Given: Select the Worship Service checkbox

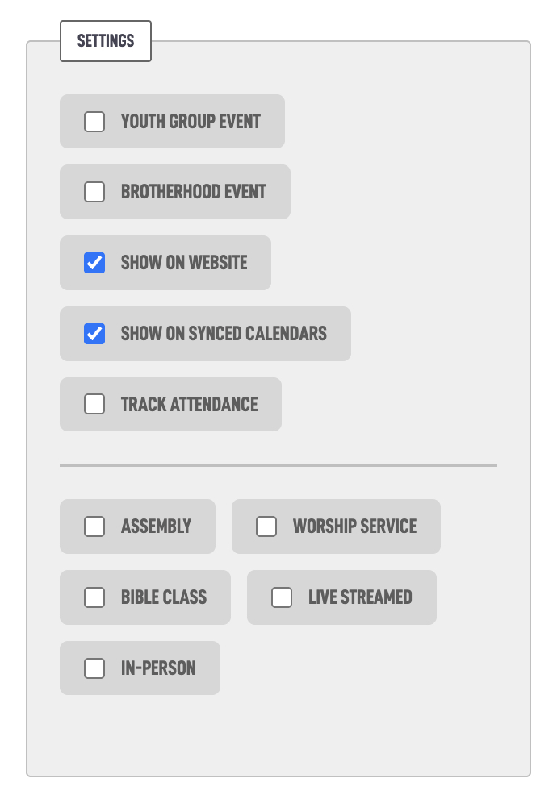Looking at the screenshot, I should [266, 527].
